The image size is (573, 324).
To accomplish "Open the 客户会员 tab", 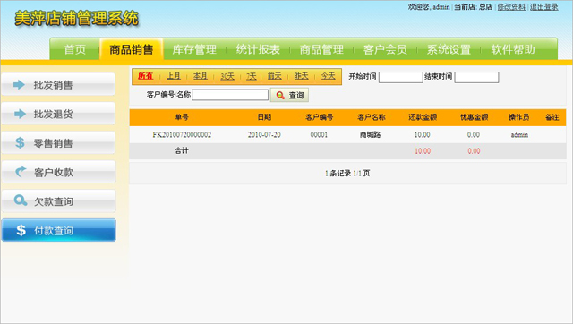I will pyautogui.click(x=385, y=49).
